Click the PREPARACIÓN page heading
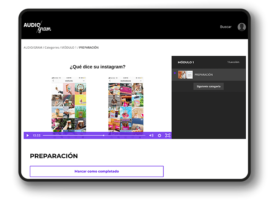 coord(54,156)
